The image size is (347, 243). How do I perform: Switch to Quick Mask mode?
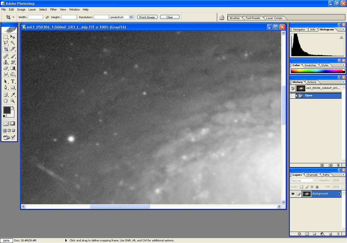(12, 123)
